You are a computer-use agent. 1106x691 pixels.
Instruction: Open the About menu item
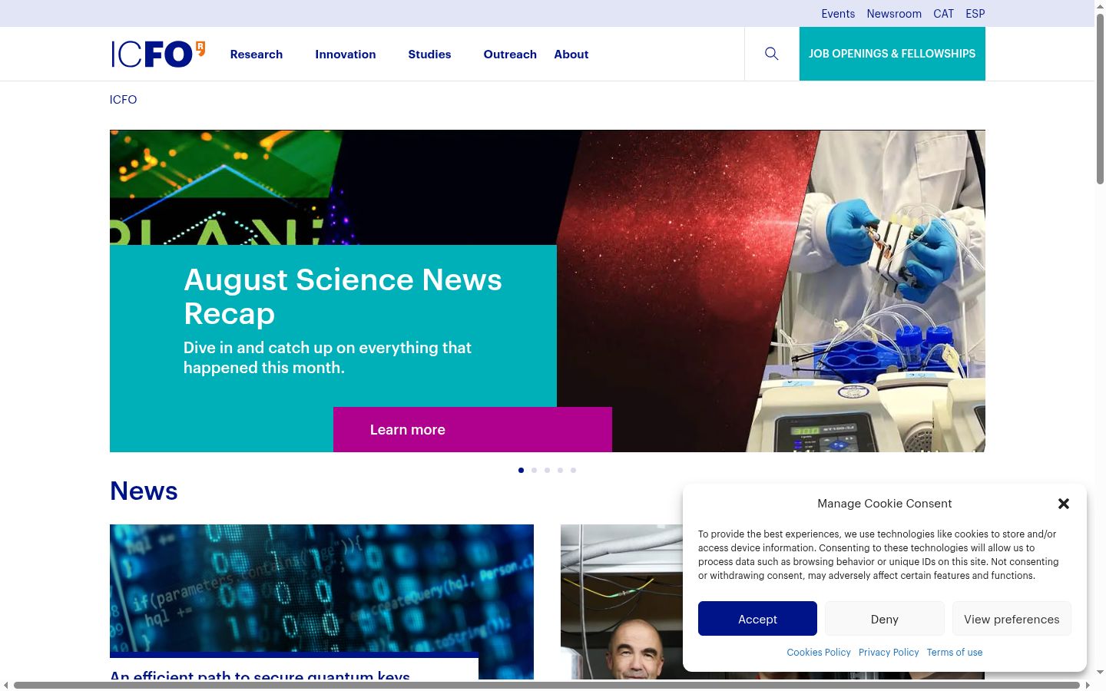point(571,55)
